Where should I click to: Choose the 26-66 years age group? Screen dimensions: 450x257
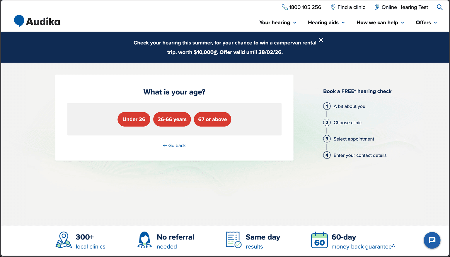coord(172,119)
